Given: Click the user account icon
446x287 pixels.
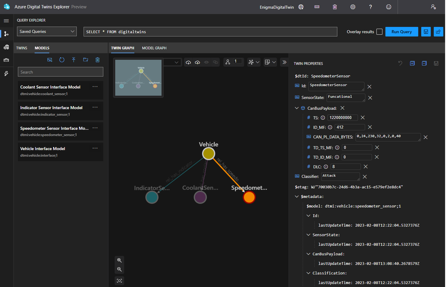Looking at the screenshot, I should tap(433, 7).
